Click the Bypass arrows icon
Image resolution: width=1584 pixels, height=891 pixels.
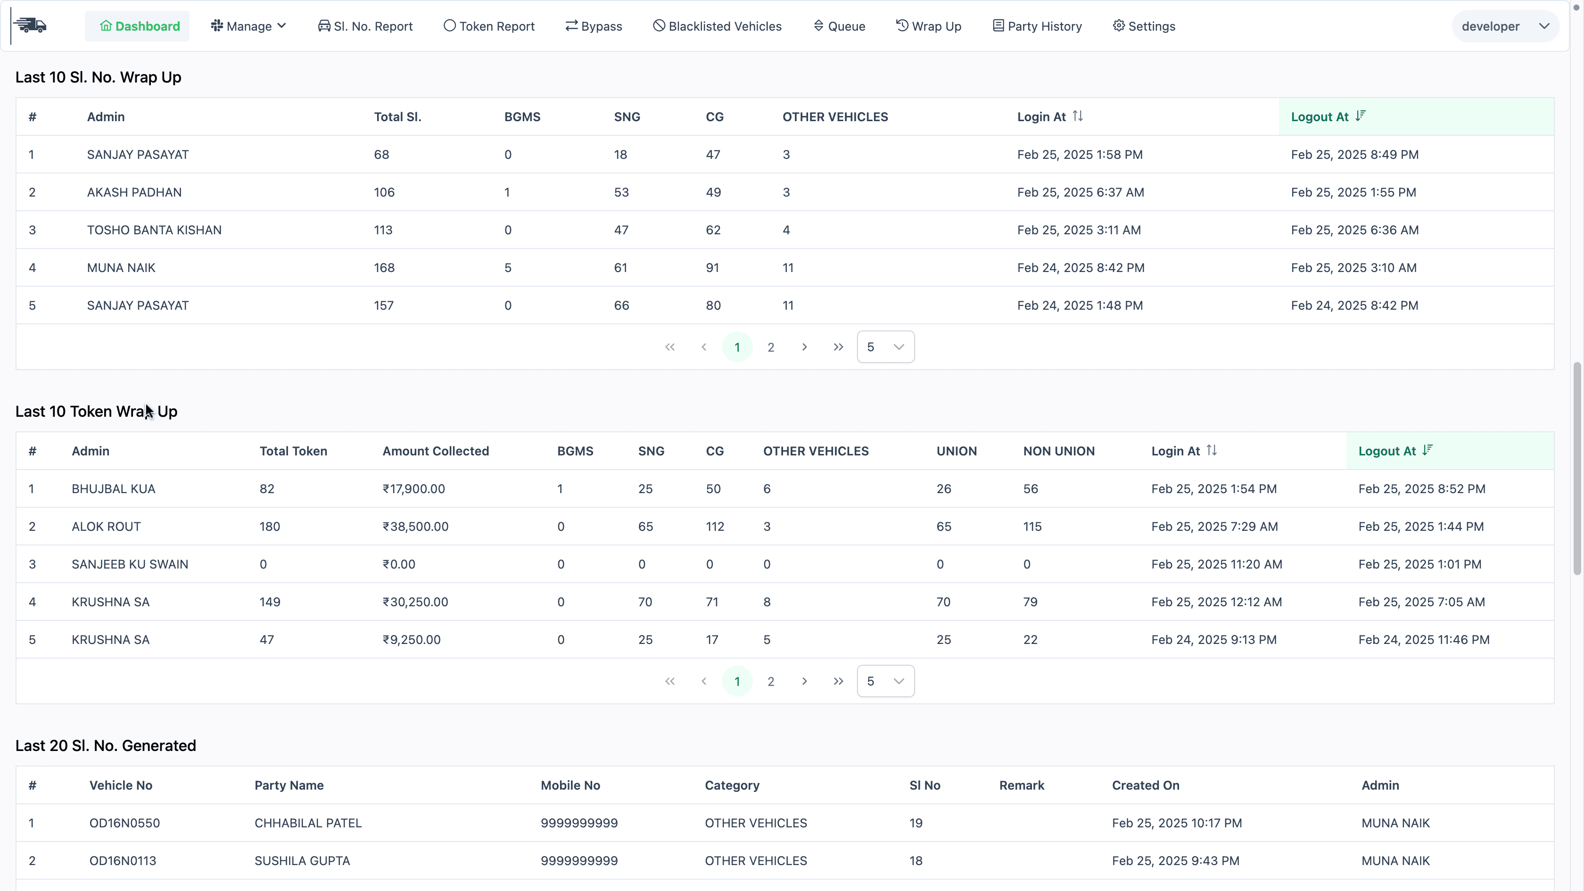572,26
